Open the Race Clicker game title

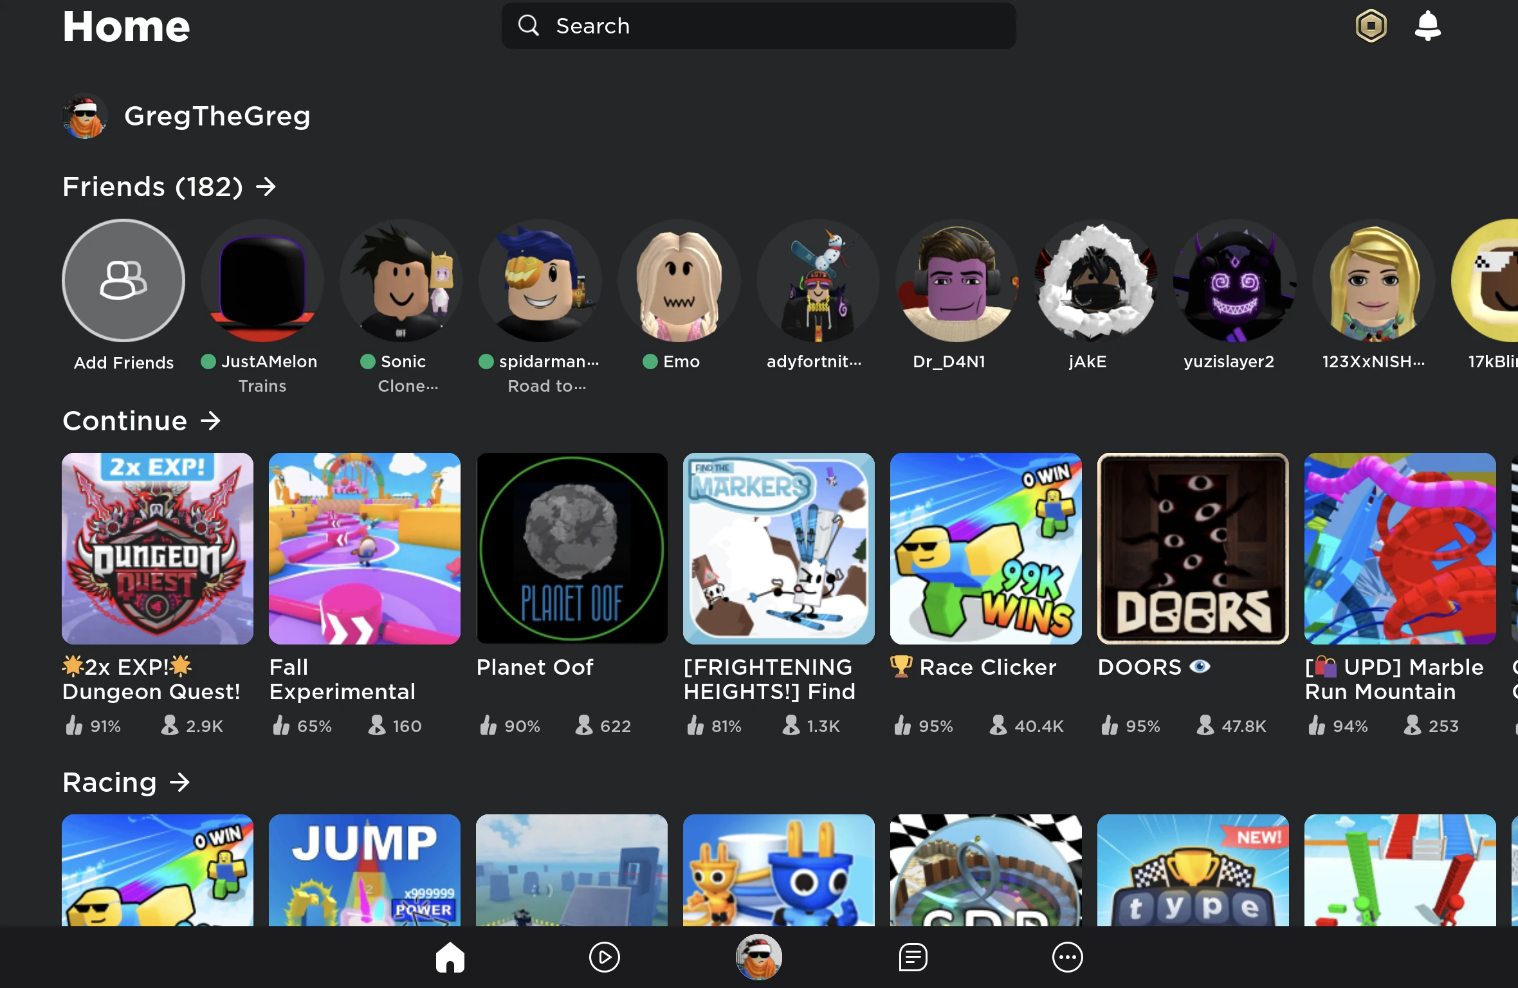click(x=987, y=668)
